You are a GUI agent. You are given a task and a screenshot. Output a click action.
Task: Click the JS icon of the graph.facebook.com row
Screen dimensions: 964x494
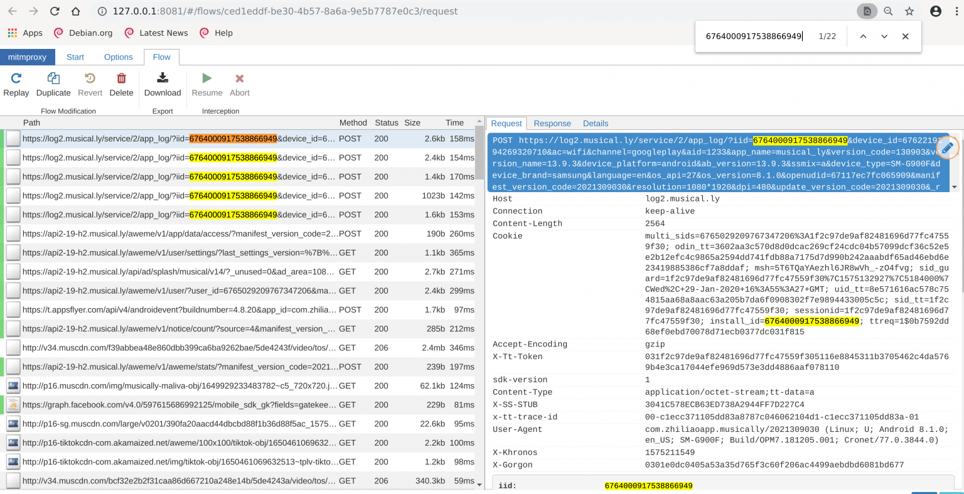(13, 405)
